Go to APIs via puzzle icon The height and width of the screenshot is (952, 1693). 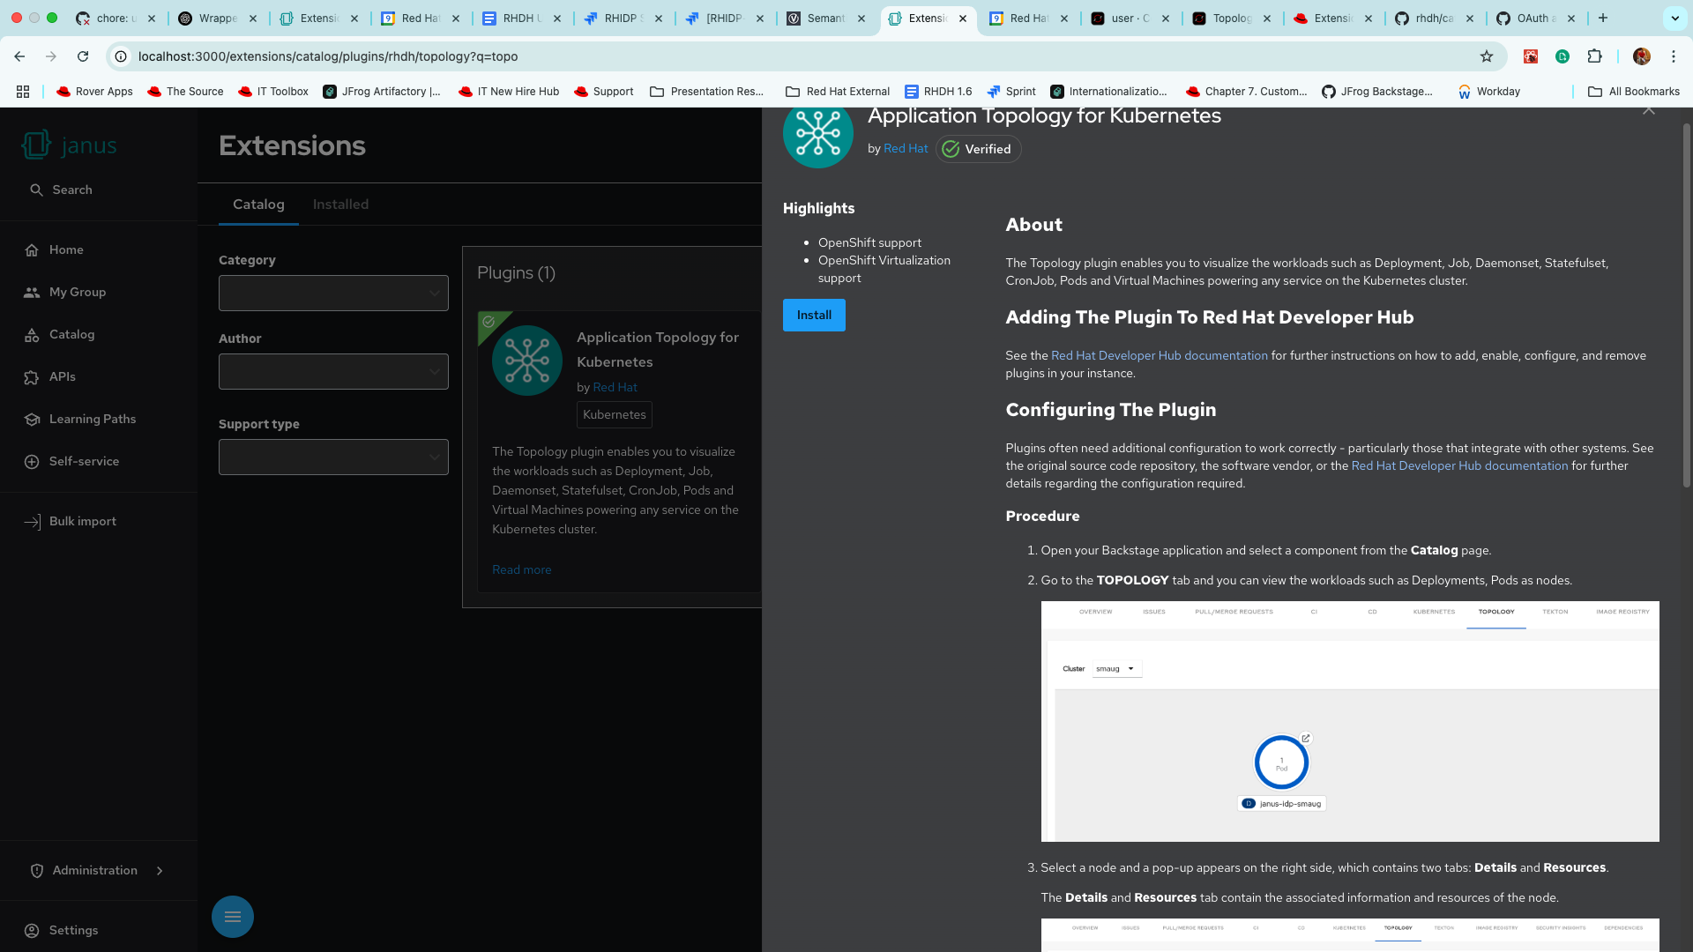pyautogui.click(x=32, y=377)
